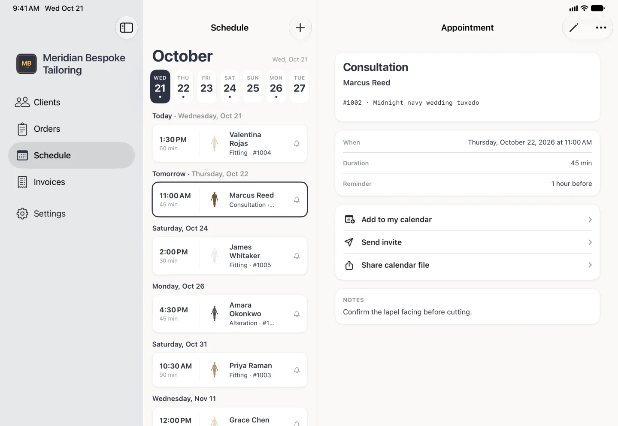Click the Duration 45 min row
This screenshot has width=618, height=426.
tap(467, 163)
